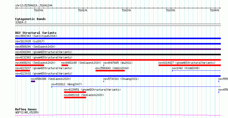
Task: Click the red nsv6488201 variant bar
Action: 29,65
